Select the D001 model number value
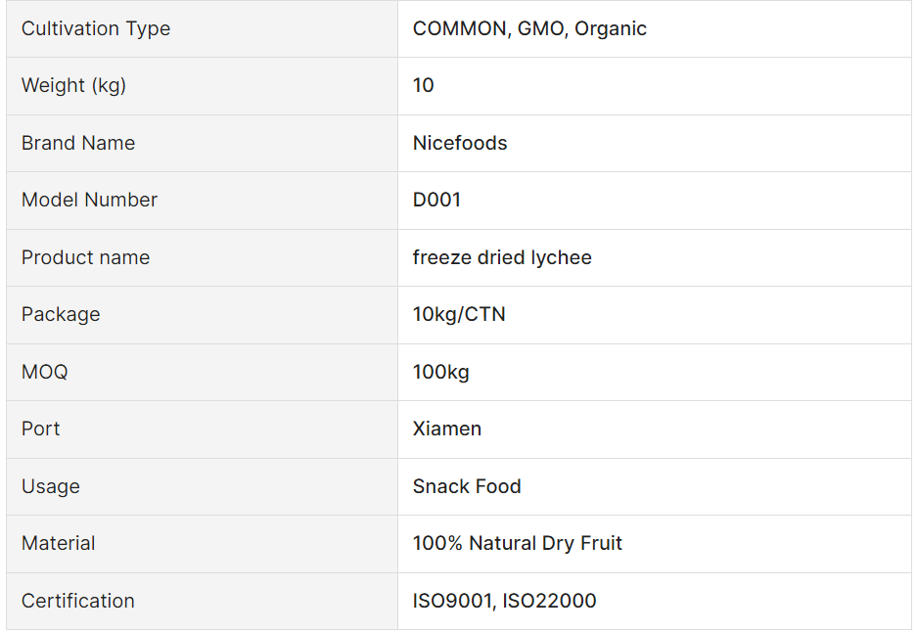Image resolution: width=917 pixels, height=633 pixels. 436,200
